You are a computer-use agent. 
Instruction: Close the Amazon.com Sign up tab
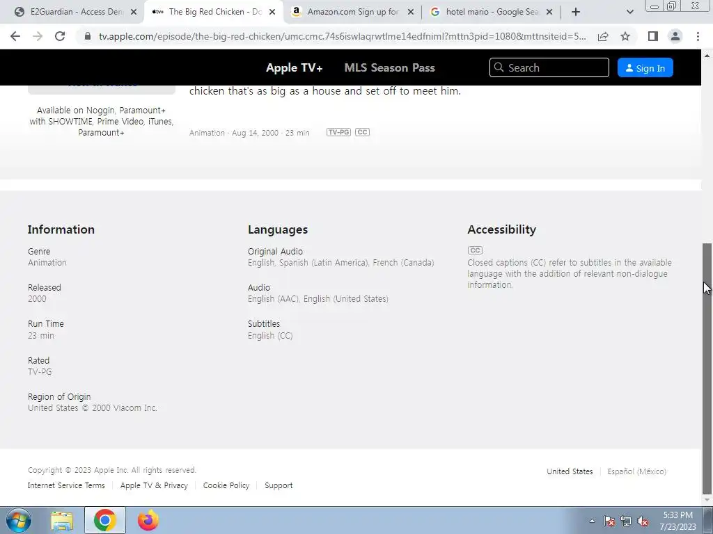[x=411, y=12]
